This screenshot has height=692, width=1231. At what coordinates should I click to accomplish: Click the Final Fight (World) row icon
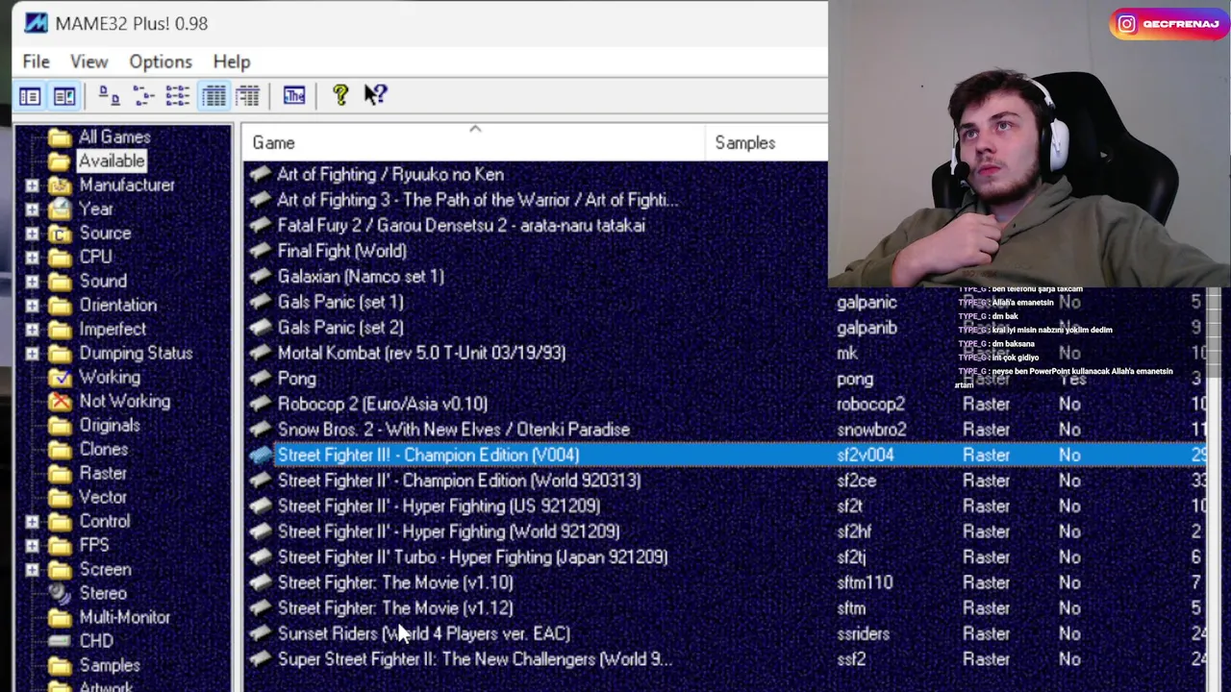coord(260,252)
